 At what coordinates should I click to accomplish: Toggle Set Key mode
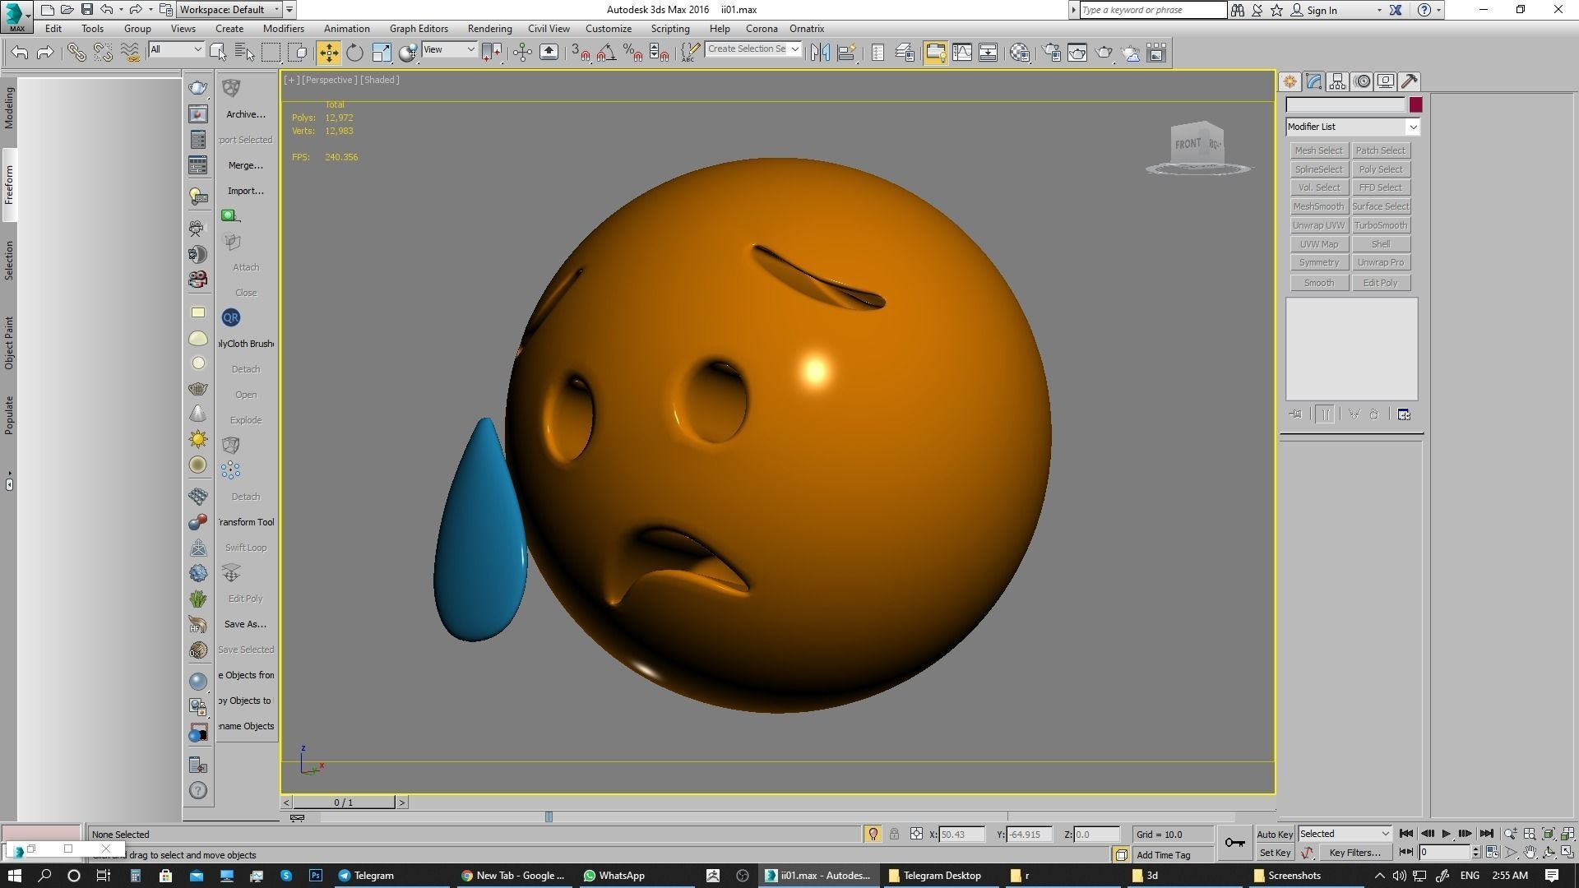click(1275, 853)
